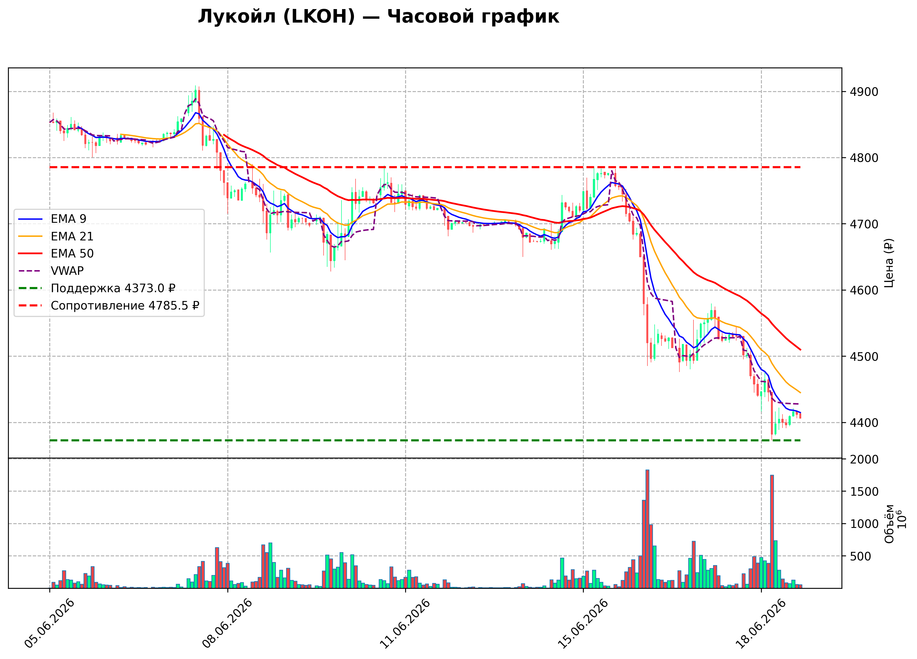Click the blue EMA 9 legend line sample
The height and width of the screenshot is (659, 917).
coord(30,219)
